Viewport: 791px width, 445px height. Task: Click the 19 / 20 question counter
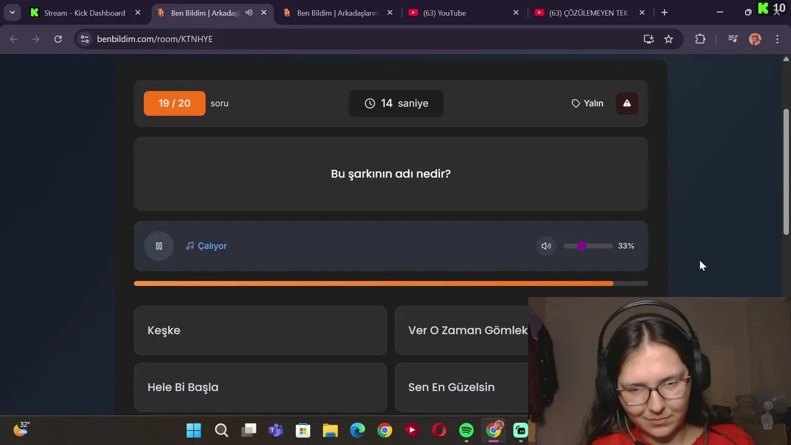click(x=174, y=103)
